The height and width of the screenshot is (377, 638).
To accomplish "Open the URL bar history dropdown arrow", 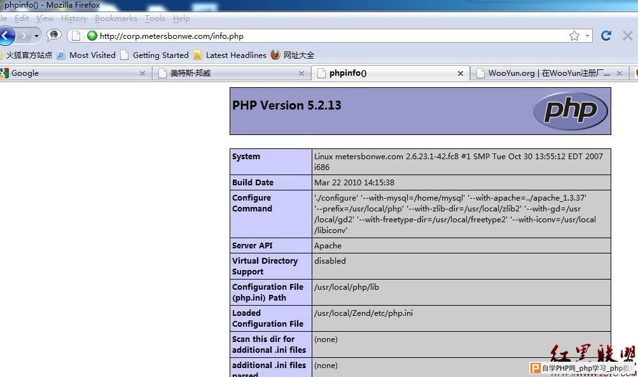I will [587, 36].
